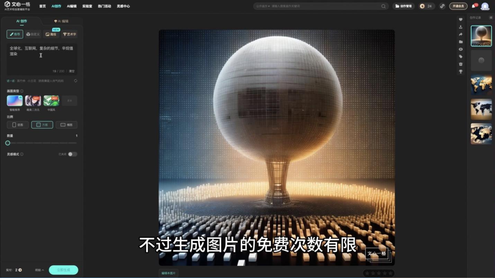495x278 pixels.
Task: Select the 唯美二次元 style option
Action: [x=33, y=100]
